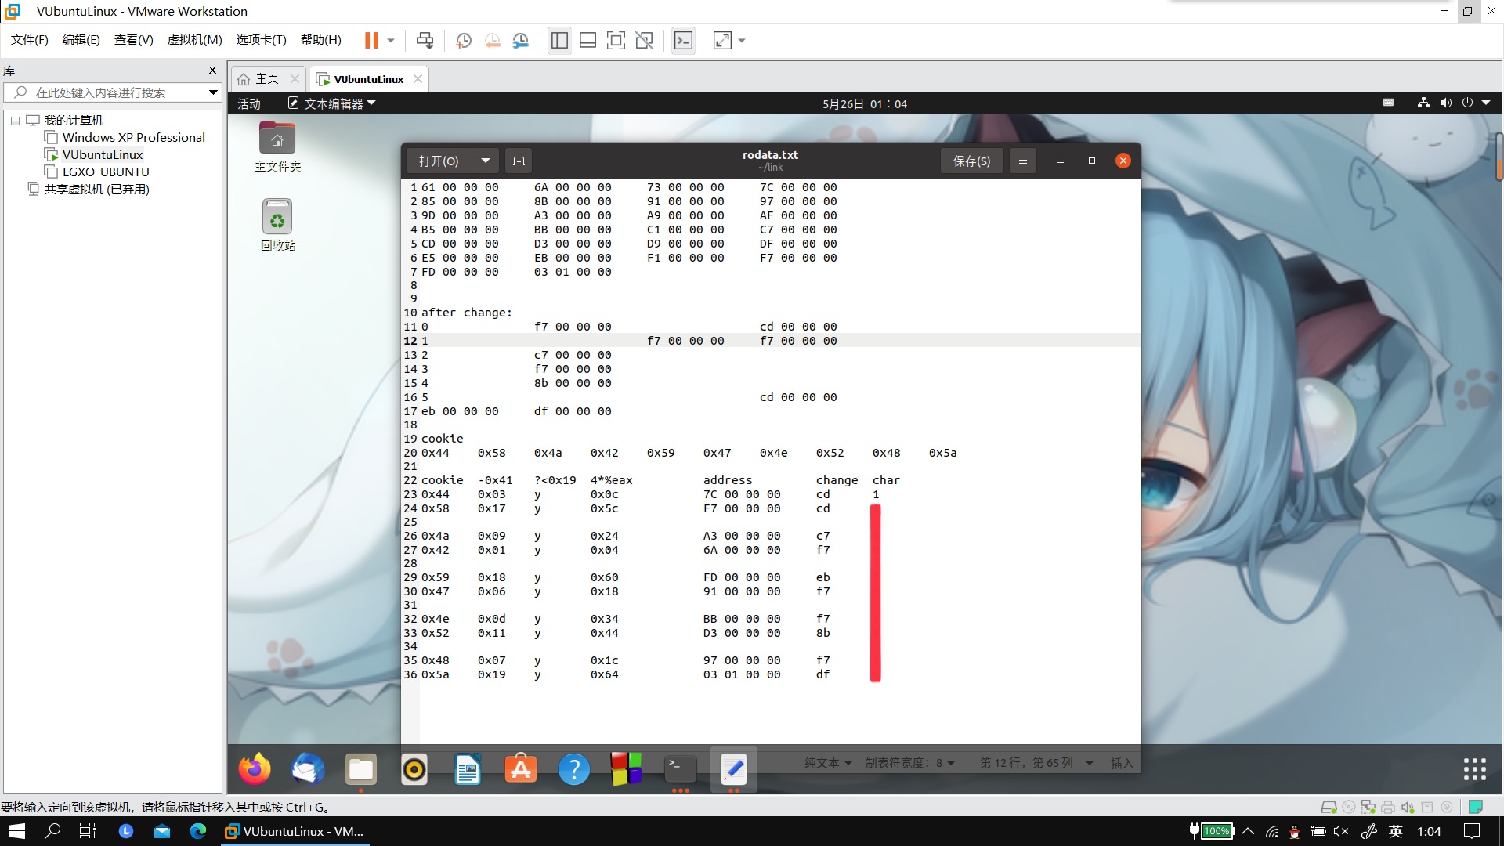Open the 文本编辑器 app menu
The height and width of the screenshot is (846, 1504).
[x=332, y=103]
